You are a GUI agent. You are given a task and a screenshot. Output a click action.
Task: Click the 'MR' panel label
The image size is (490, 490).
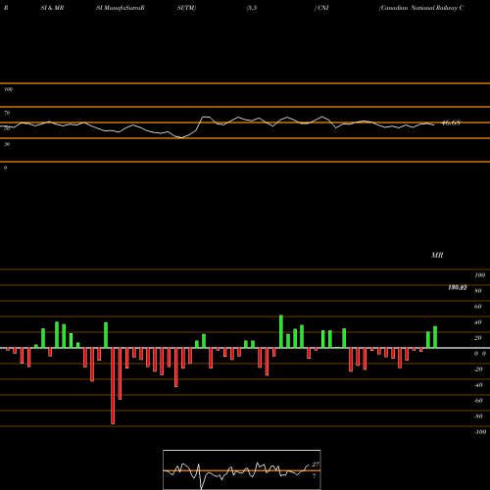click(437, 255)
